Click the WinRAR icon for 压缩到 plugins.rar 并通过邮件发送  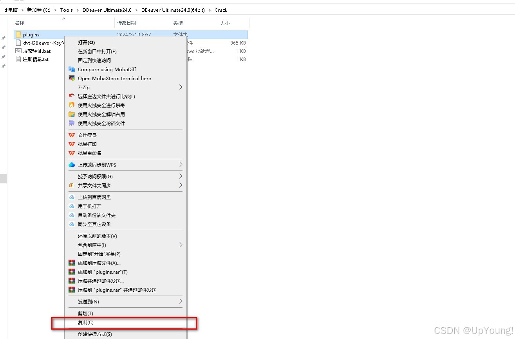pos(72,290)
